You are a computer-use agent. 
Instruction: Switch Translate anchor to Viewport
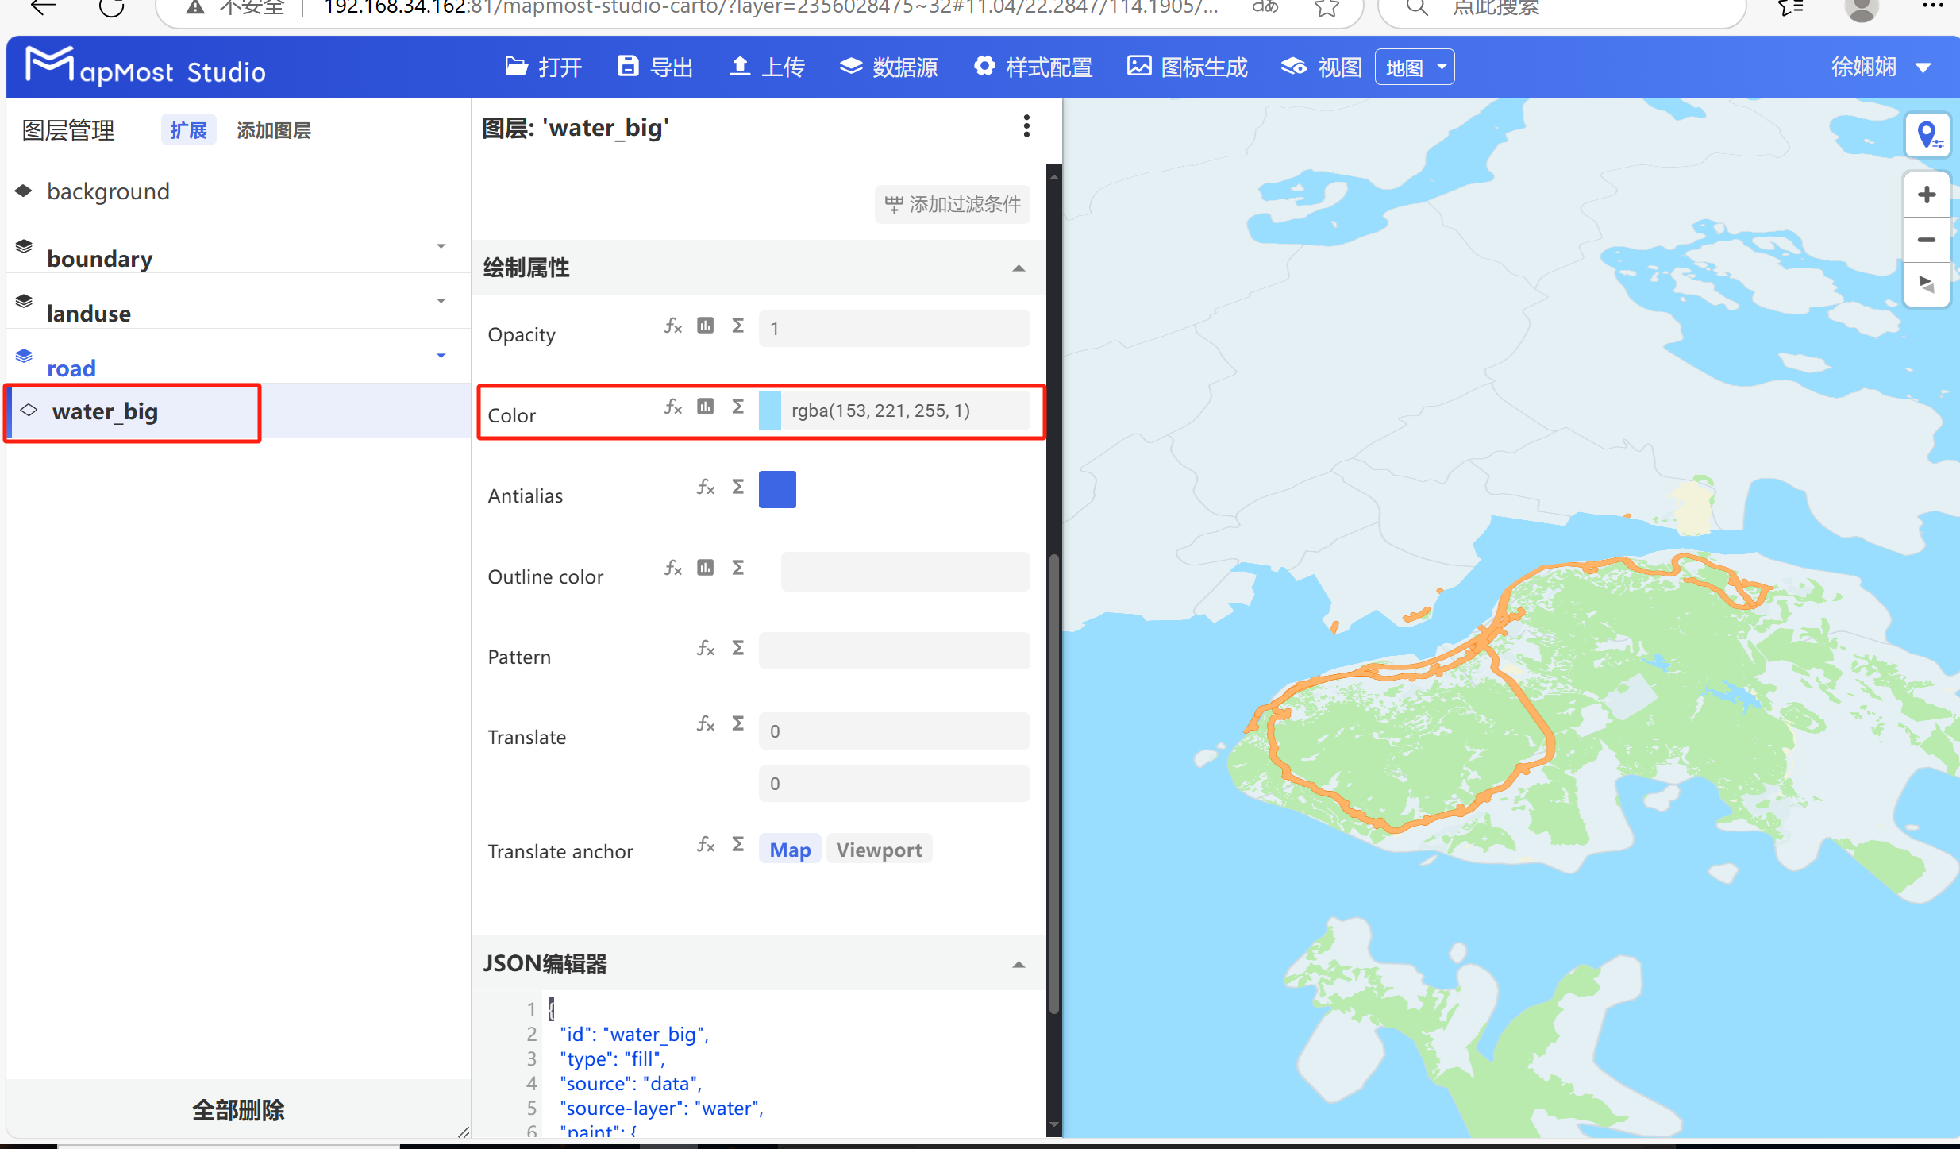pyautogui.click(x=879, y=849)
